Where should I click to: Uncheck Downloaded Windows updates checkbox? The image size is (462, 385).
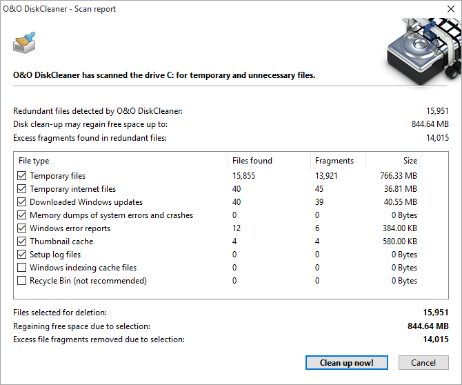[21, 202]
